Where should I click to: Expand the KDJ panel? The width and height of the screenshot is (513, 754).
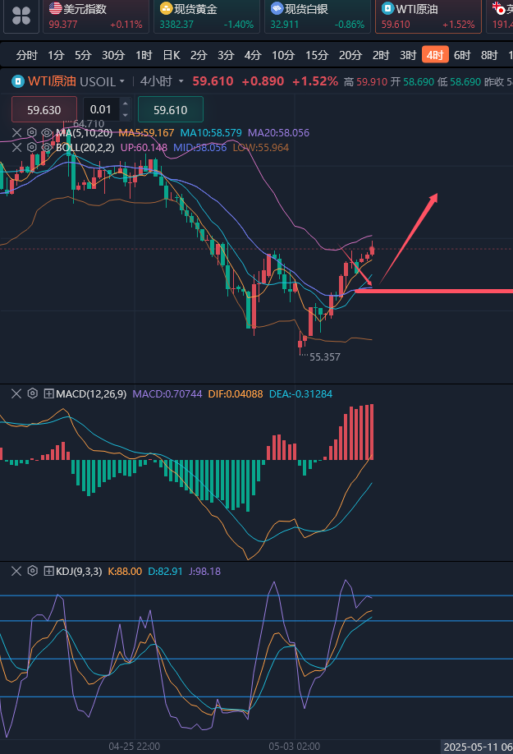tap(48, 572)
